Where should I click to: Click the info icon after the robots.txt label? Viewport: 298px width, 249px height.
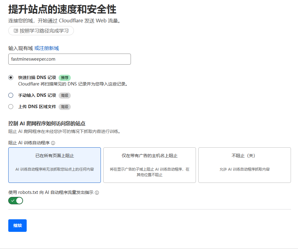point(97,192)
